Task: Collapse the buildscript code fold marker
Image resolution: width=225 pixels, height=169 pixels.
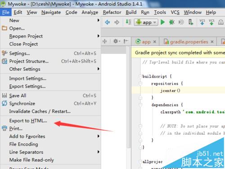Action: (x=140, y=76)
